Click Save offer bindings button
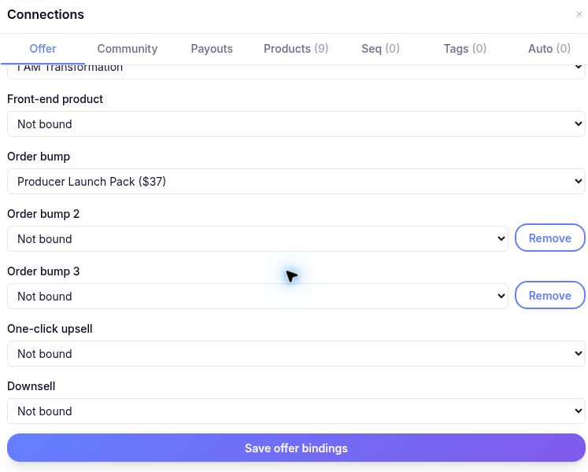 pos(296,448)
